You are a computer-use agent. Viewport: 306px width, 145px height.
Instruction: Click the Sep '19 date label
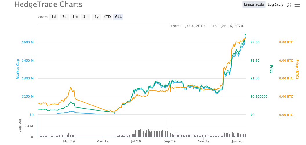pyautogui.click(x=170, y=141)
